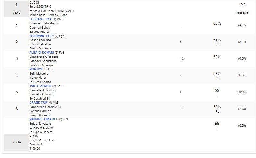The width and height of the screenshot is (256, 158).
Task: Click jockey name Guerrieri Sebastiano
Action: (x=44, y=23)
